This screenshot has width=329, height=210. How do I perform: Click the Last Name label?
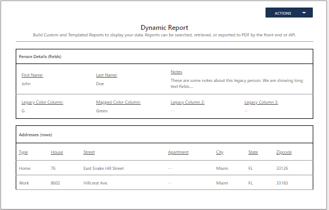point(107,75)
